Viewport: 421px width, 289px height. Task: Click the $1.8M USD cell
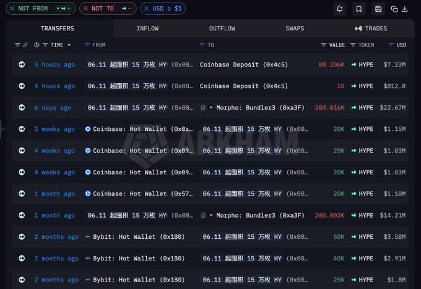click(x=396, y=280)
